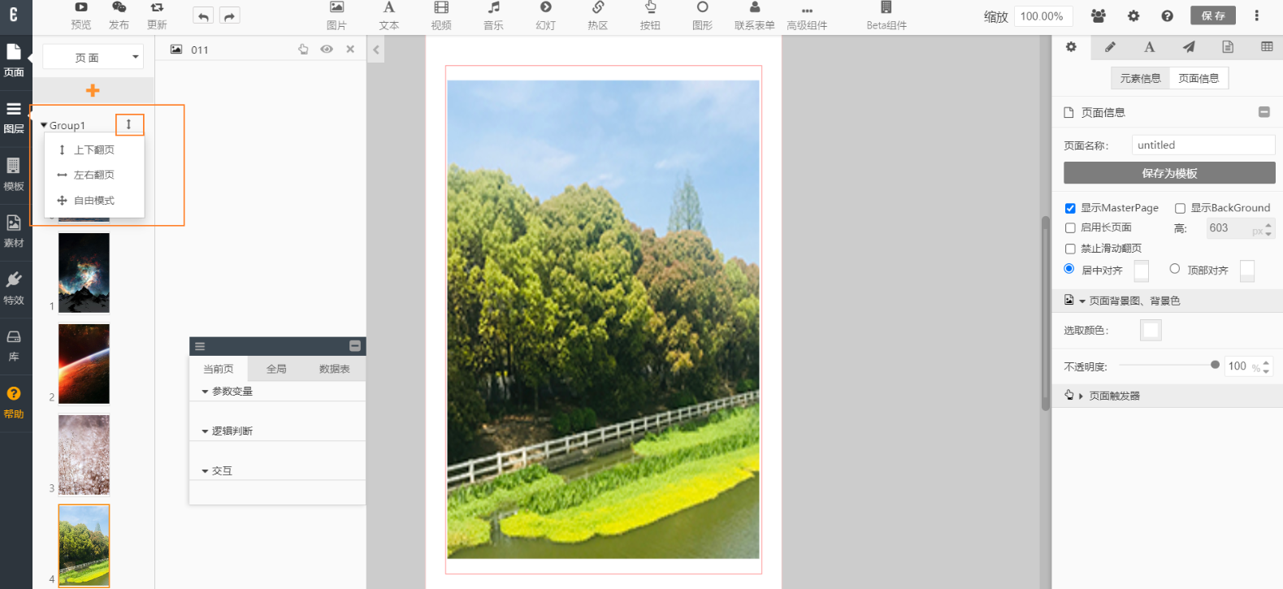
Task: Enable 启用长页面 checkbox
Action: point(1070,228)
